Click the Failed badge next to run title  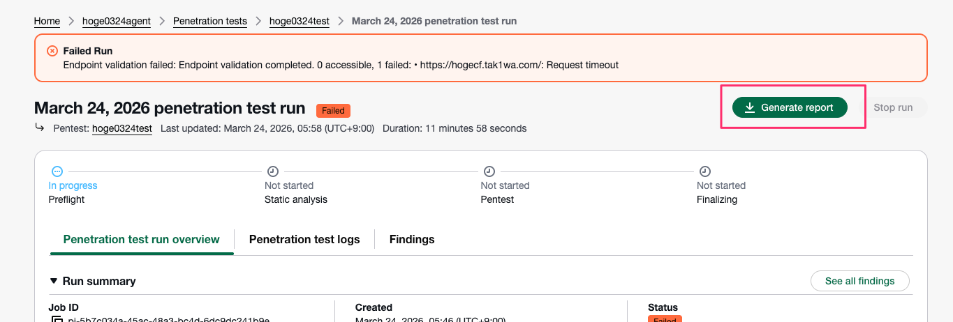coord(333,110)
